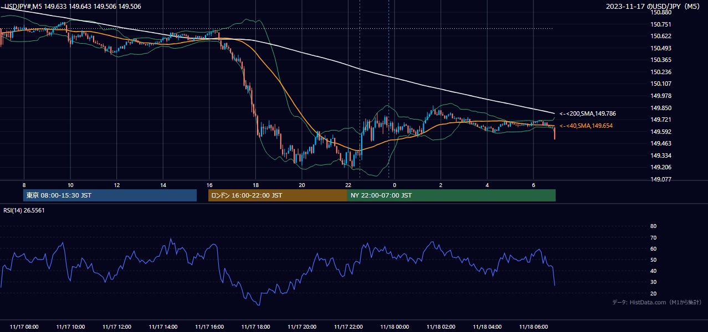Click the 40 SMA label 149.654

[x=586, y=126]
